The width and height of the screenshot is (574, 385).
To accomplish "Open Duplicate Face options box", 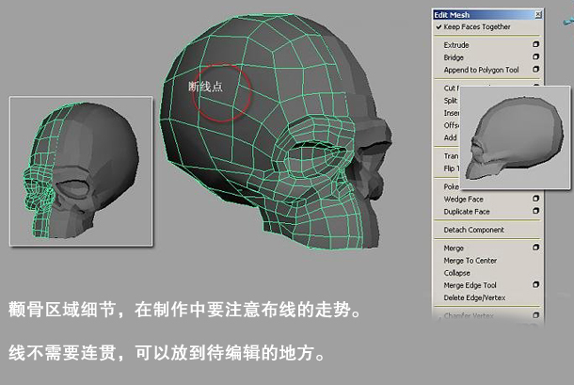I will [535, 211].
